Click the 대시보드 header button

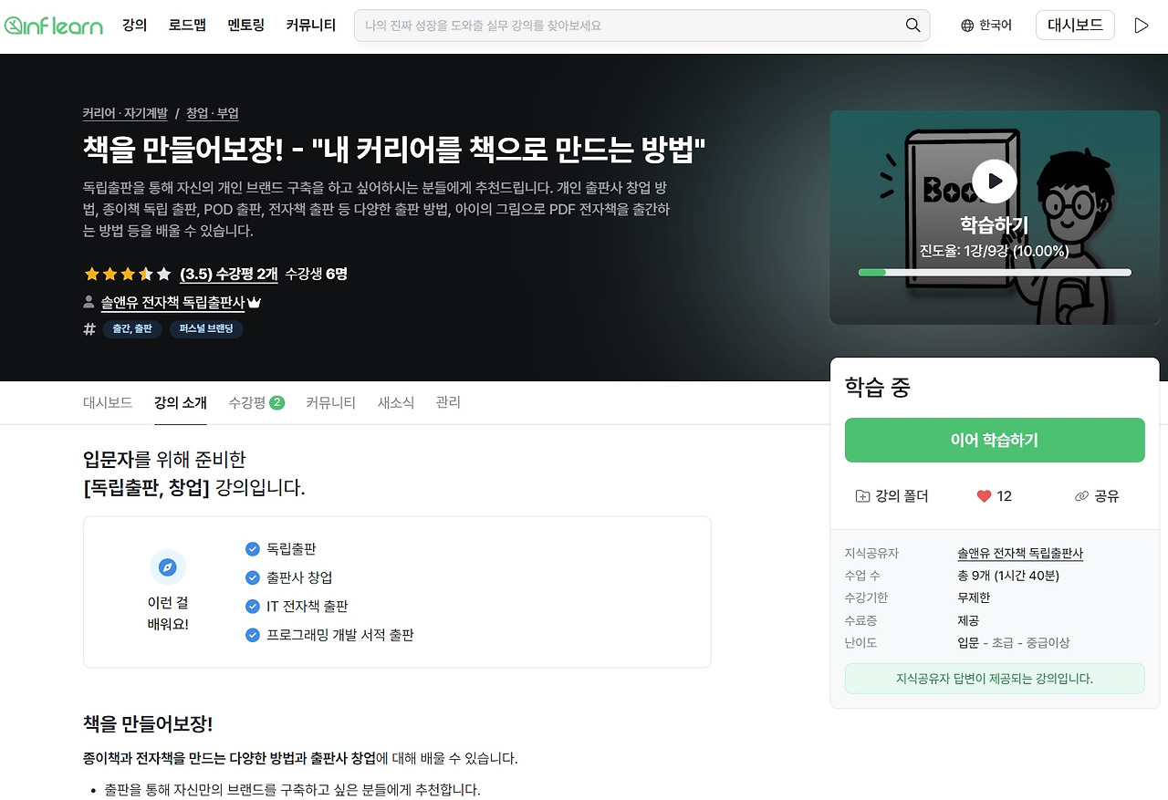tap(1075, 26)
